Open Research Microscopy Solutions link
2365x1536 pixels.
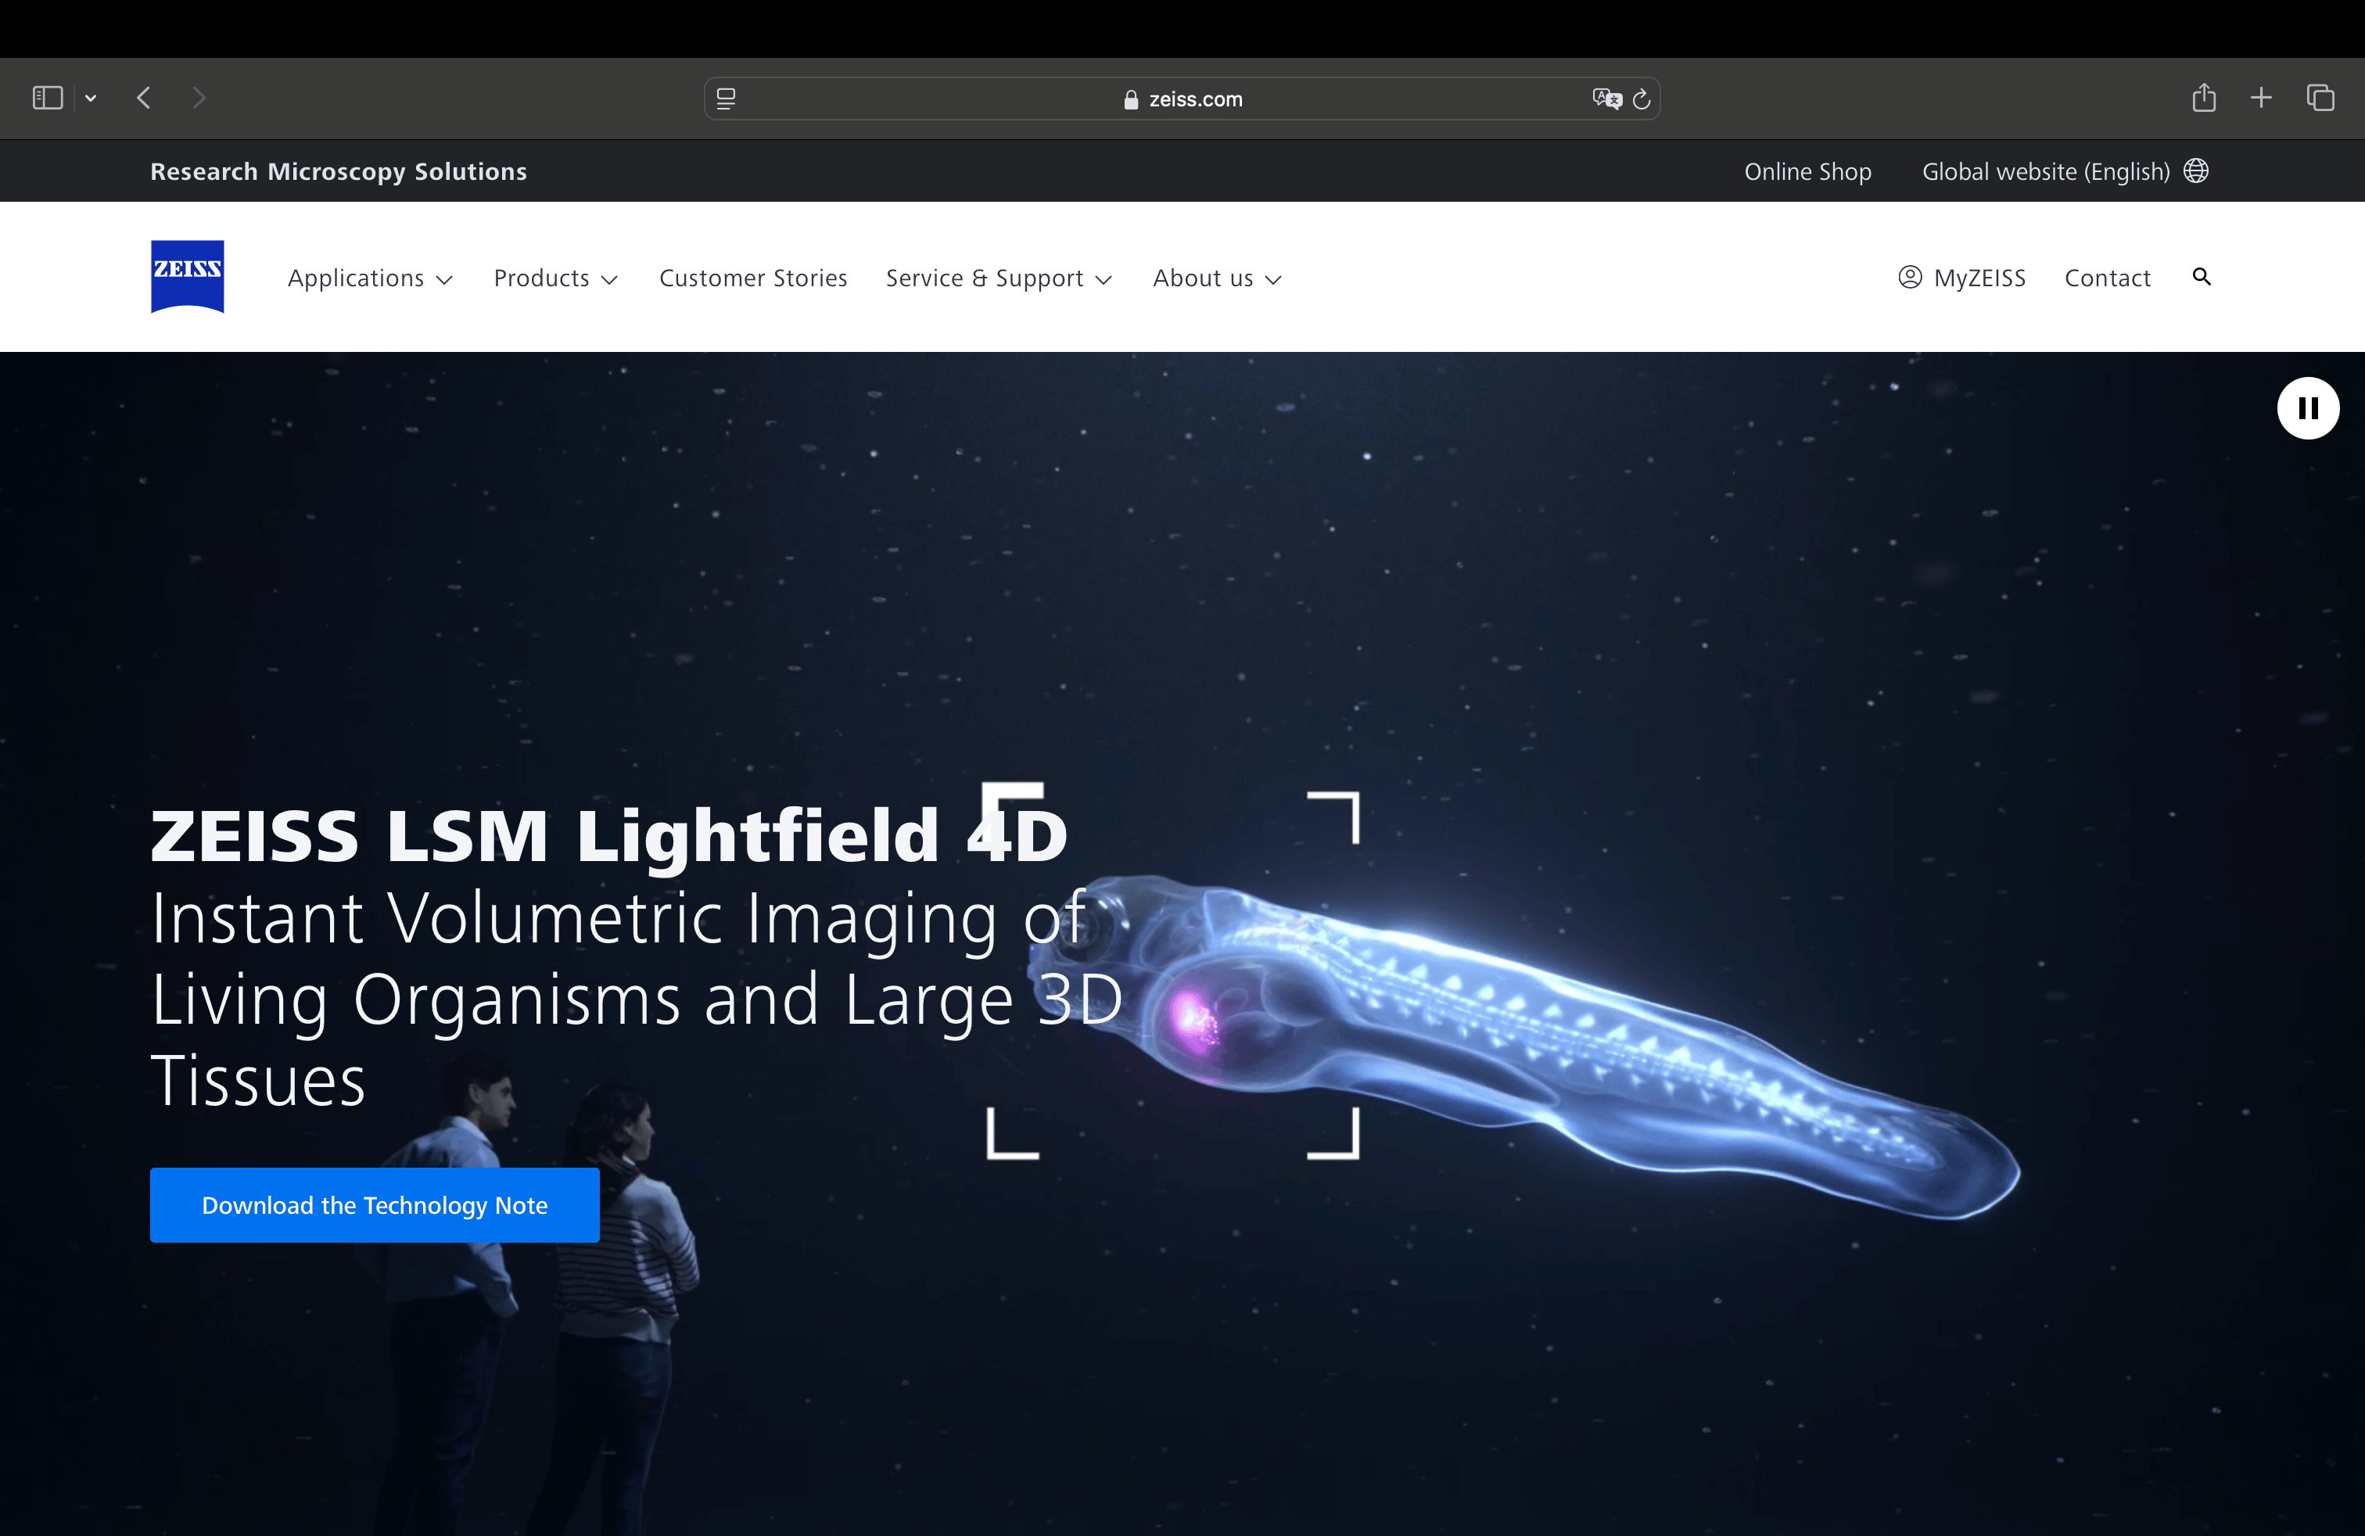[x=338, y=171]
